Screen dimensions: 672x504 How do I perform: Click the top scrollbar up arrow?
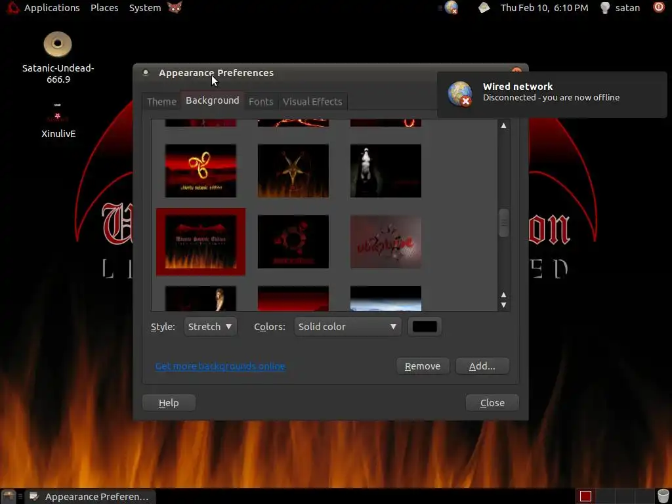[503, 125]
